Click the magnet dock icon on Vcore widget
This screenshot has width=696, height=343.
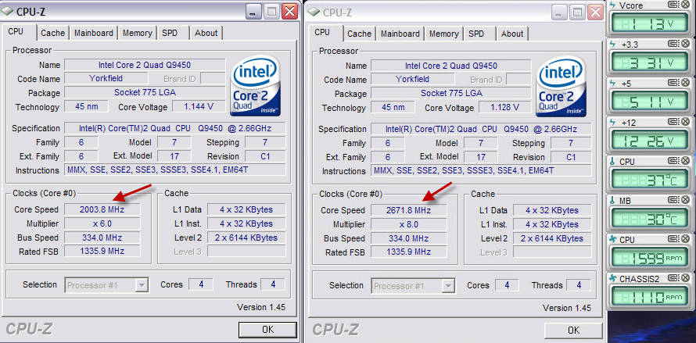point(673,5)
